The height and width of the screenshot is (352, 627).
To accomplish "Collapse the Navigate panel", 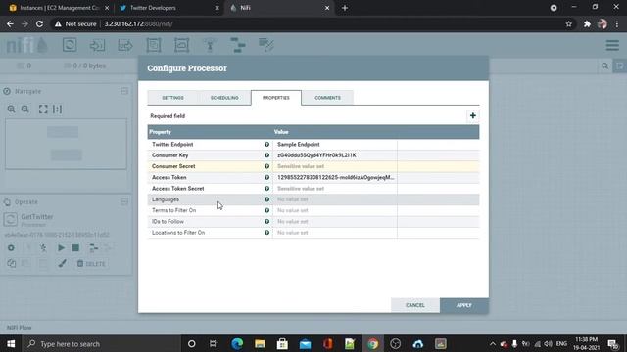I will (x=124, y=91).
